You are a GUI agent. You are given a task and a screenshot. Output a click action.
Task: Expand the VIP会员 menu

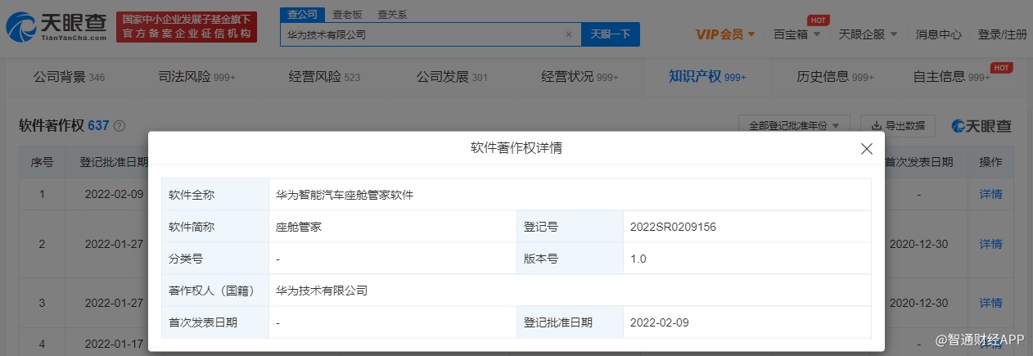[x=726, y=34]
